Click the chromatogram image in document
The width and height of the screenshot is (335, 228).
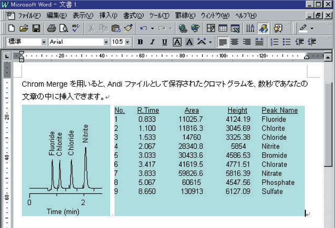pos(66,160)
